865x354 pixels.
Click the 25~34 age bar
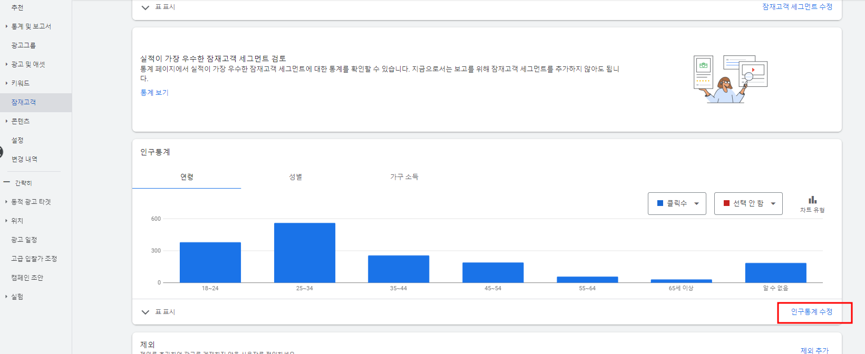click(305, 253)
